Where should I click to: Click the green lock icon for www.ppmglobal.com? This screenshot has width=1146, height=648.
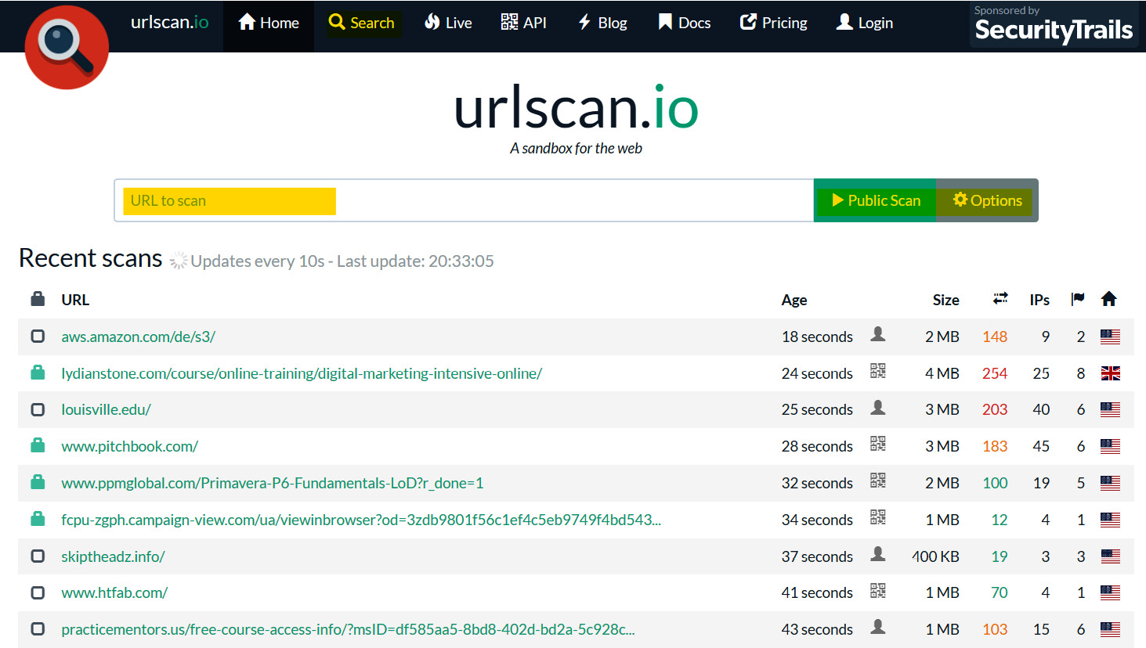[x=38, y=482]
